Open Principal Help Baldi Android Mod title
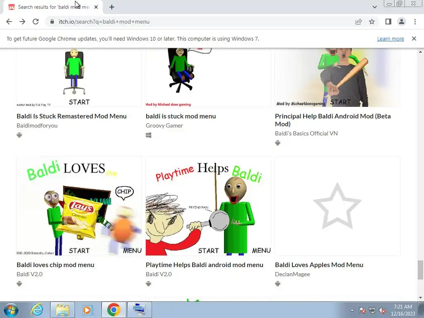Image resolution: width=424 pixels, height=318 pixels. coord(332,120)
